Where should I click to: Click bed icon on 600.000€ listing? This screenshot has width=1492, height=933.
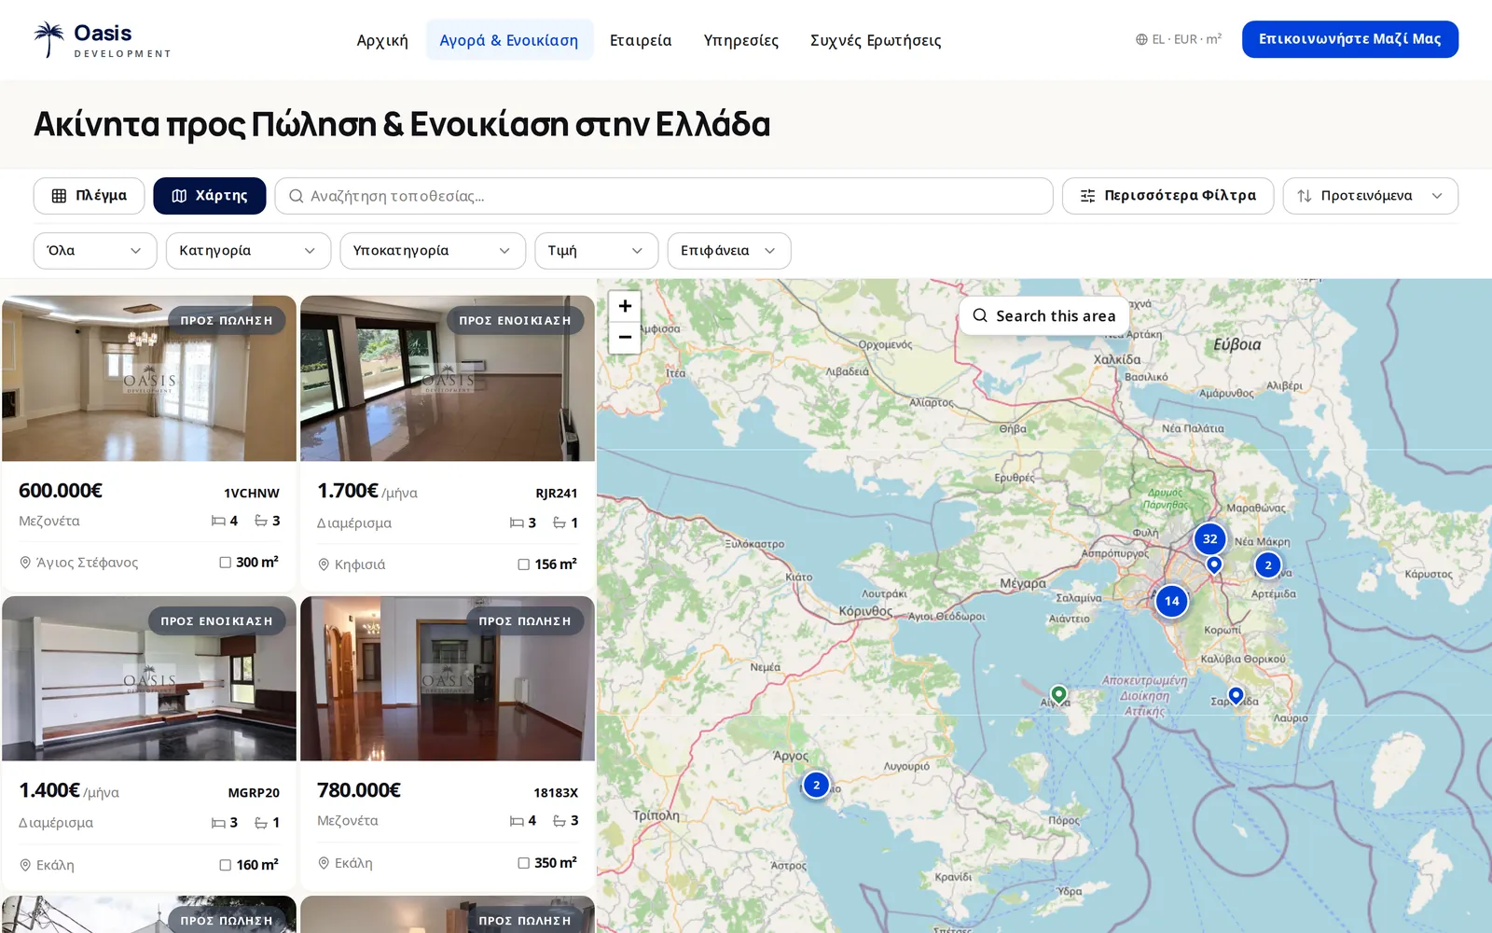pyautogui.click(x=218, y=521)
